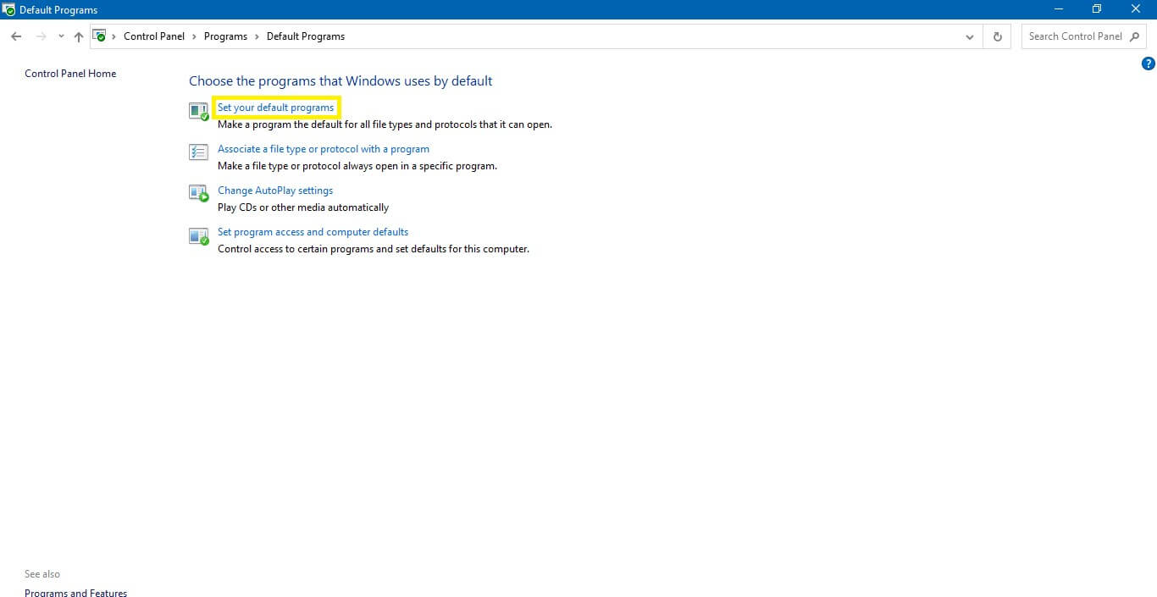Open Programs and Features under See also
Screen dimensions: 1157x597
75,592
